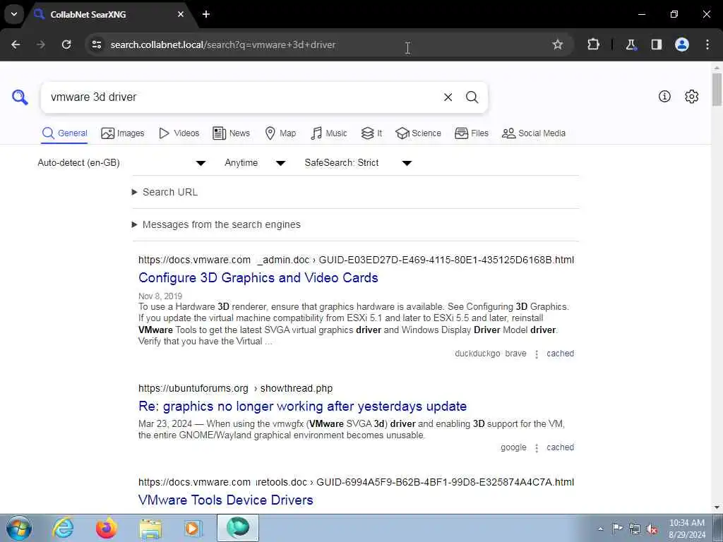Close the CollabNet SearXNG tab

click(x=181, y=14)
